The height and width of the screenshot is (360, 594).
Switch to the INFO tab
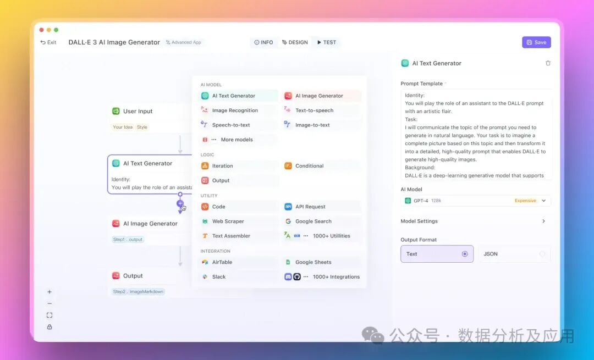(x=263, y=42)
